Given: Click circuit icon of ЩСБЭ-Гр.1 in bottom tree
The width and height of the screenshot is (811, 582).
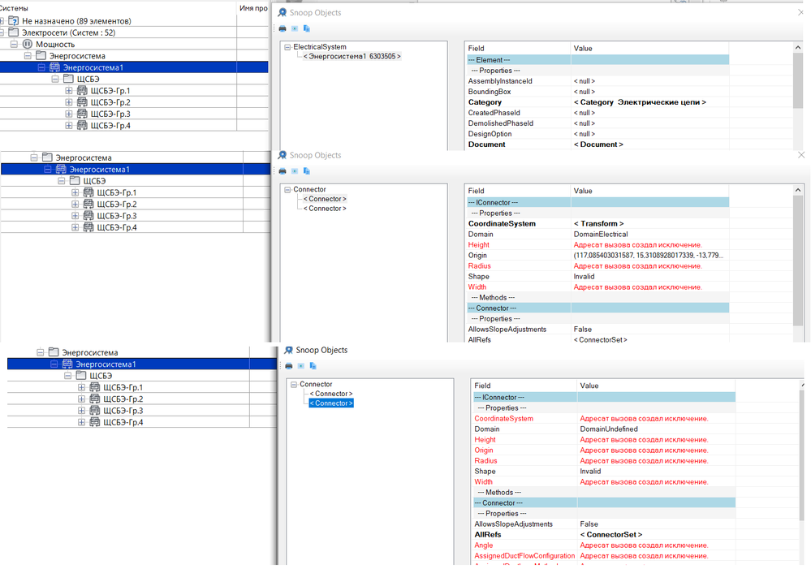Looking at the screenshot, I should point(95,387).
